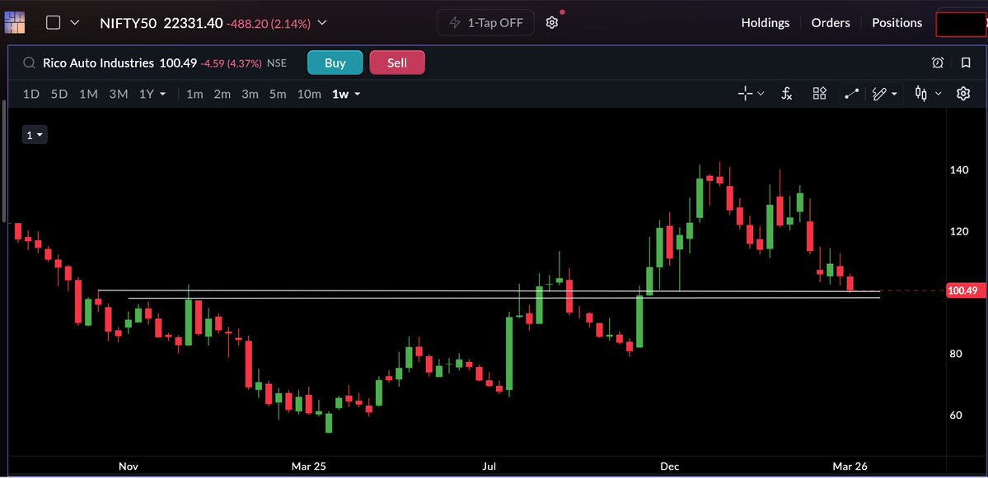This screenshot has width=988, height=478.
Task: Open the layers "1" dropdown on chart
Action: [35, 135]
